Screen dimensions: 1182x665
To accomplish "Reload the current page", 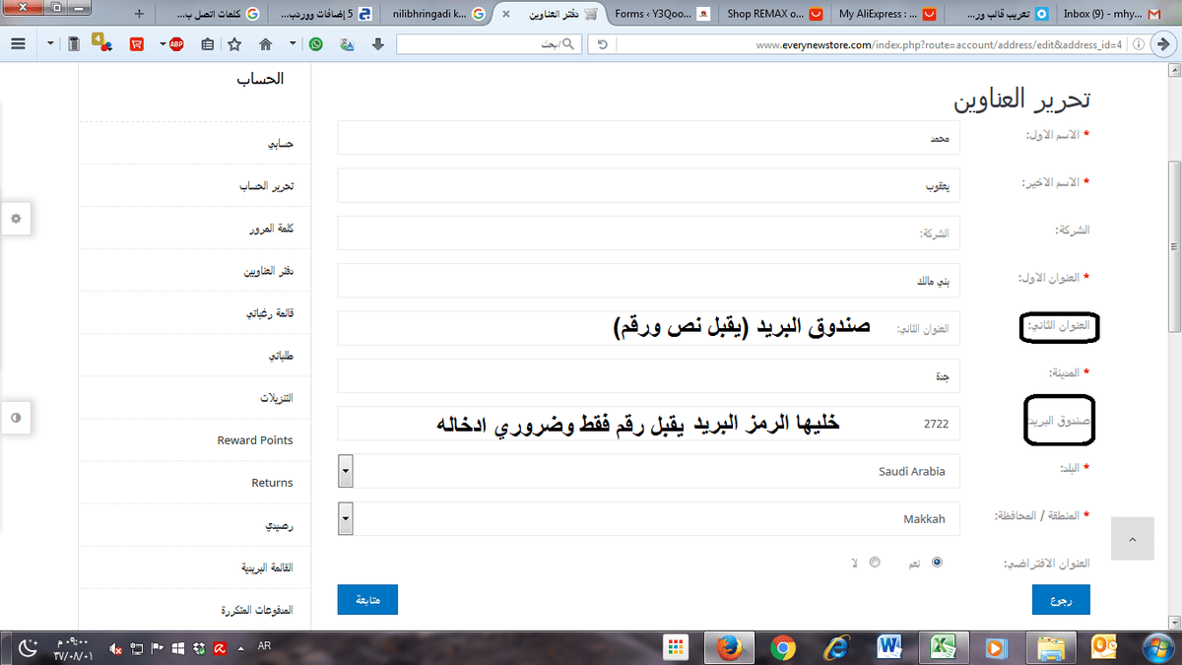I will click(603, 44).
